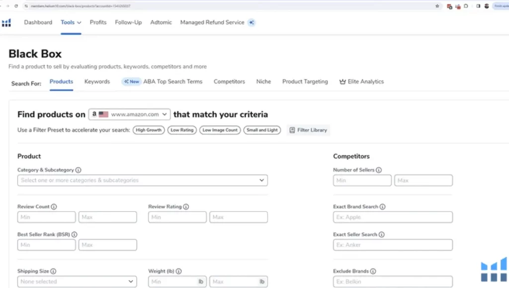Click info icon next to Category & Subcategory
This screenshot has height=288, width=509.
point(79,170)
